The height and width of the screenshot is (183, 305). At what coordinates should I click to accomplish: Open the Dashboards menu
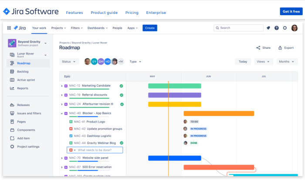98,28
